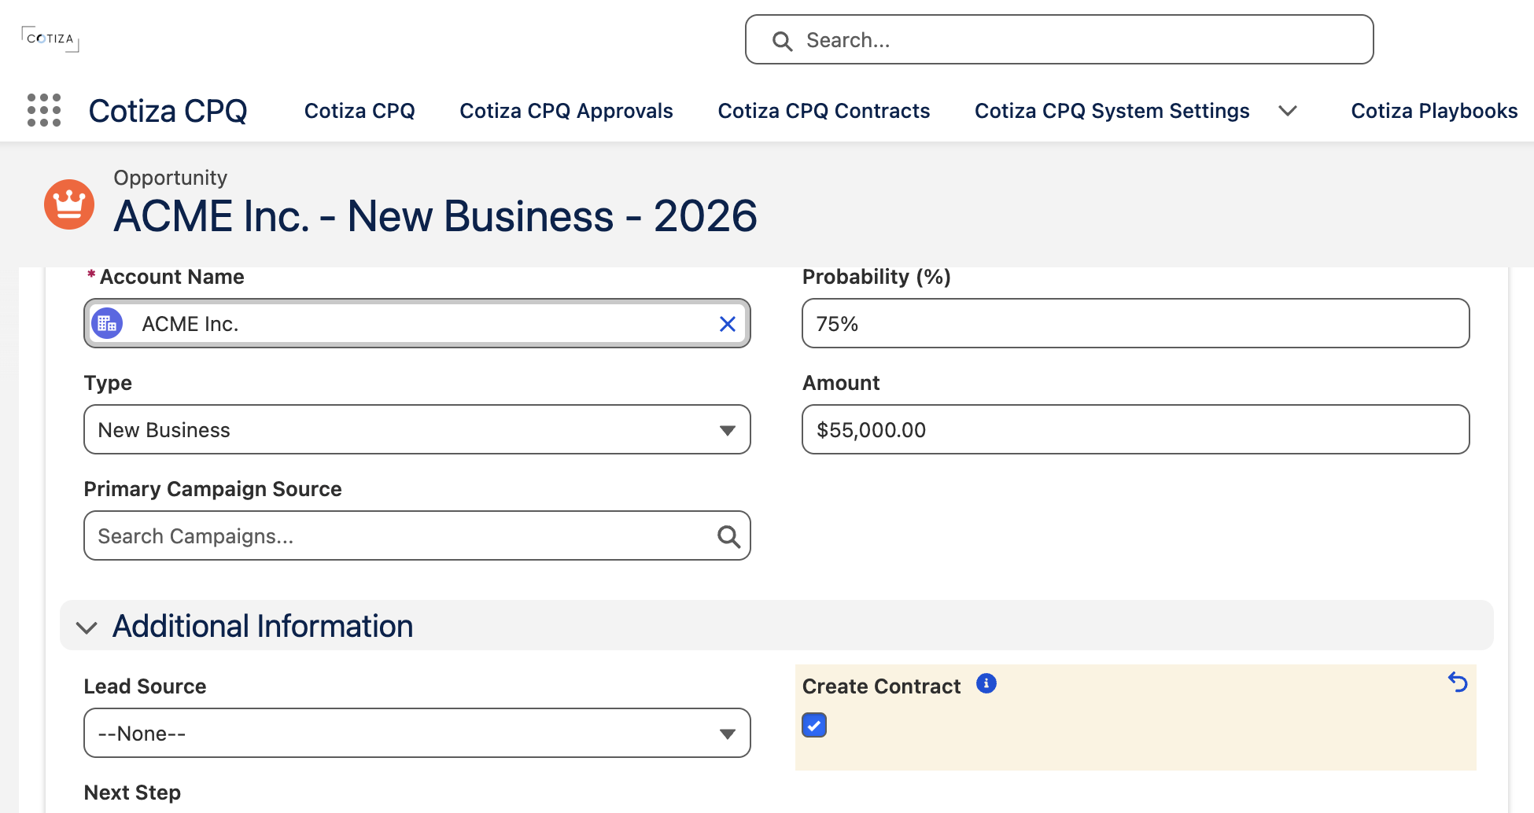Click the search magnifier icon in global search
Image resolution: width=1534 pixels, height=813 pixels.
point(782,41)
